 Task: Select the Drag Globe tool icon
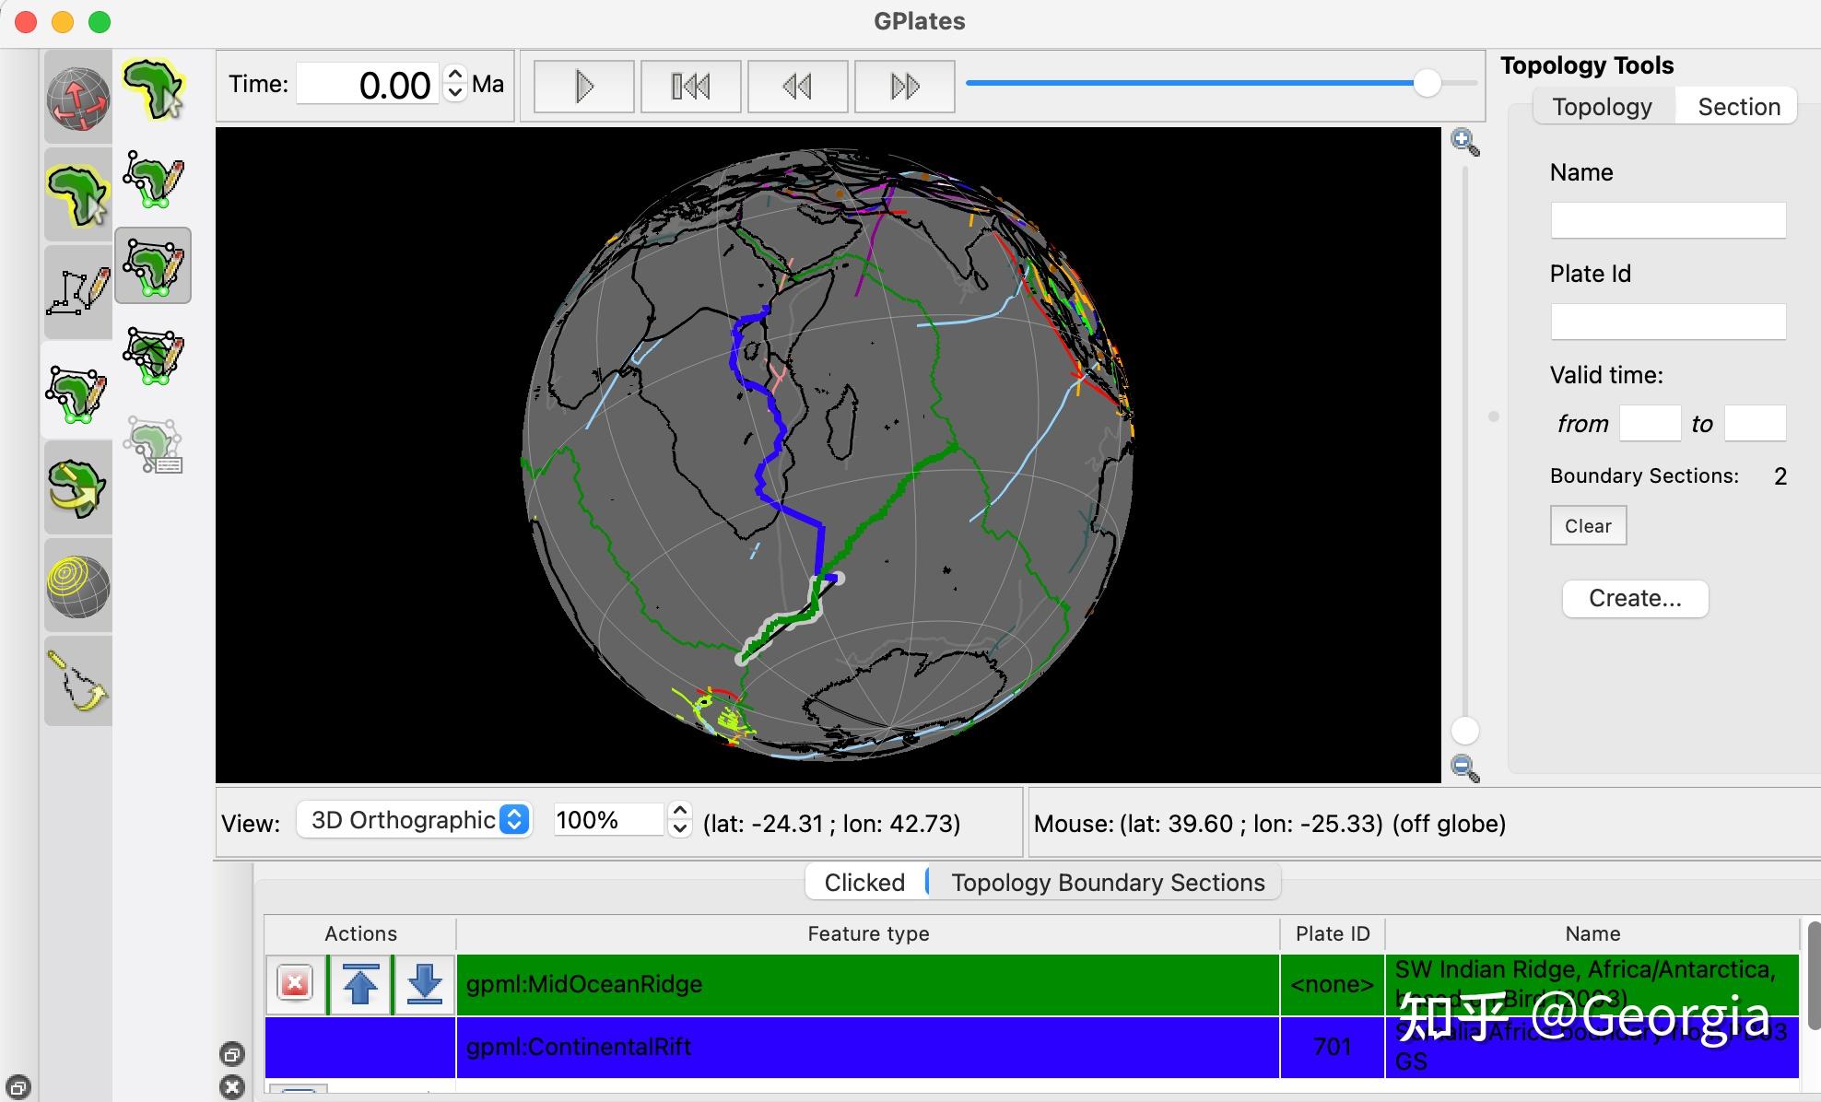[78, 99]
